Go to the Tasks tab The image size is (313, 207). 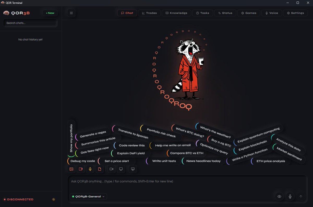click(x=203, y=13)
